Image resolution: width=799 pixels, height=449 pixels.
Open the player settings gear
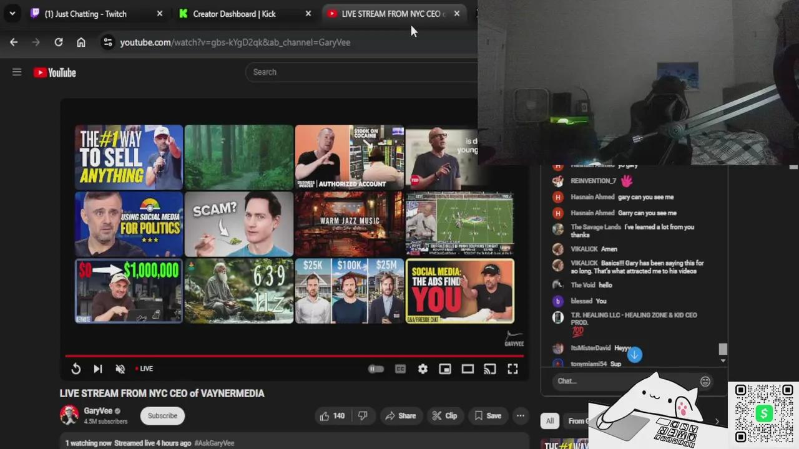423,369
